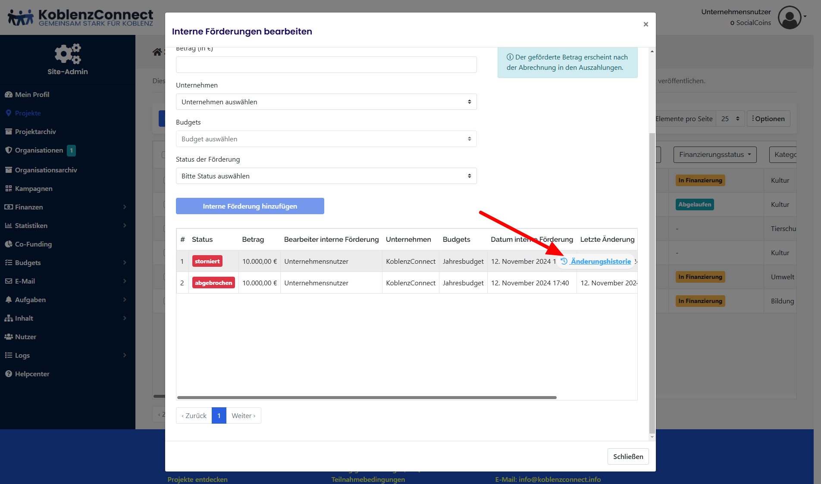
Task: Open the user avatar menu
Action: (790, 17)
